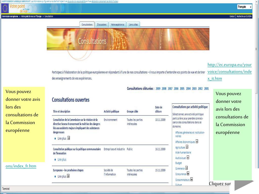Open closed consultations for 2009
259x194 pixels.
(158, 89)
